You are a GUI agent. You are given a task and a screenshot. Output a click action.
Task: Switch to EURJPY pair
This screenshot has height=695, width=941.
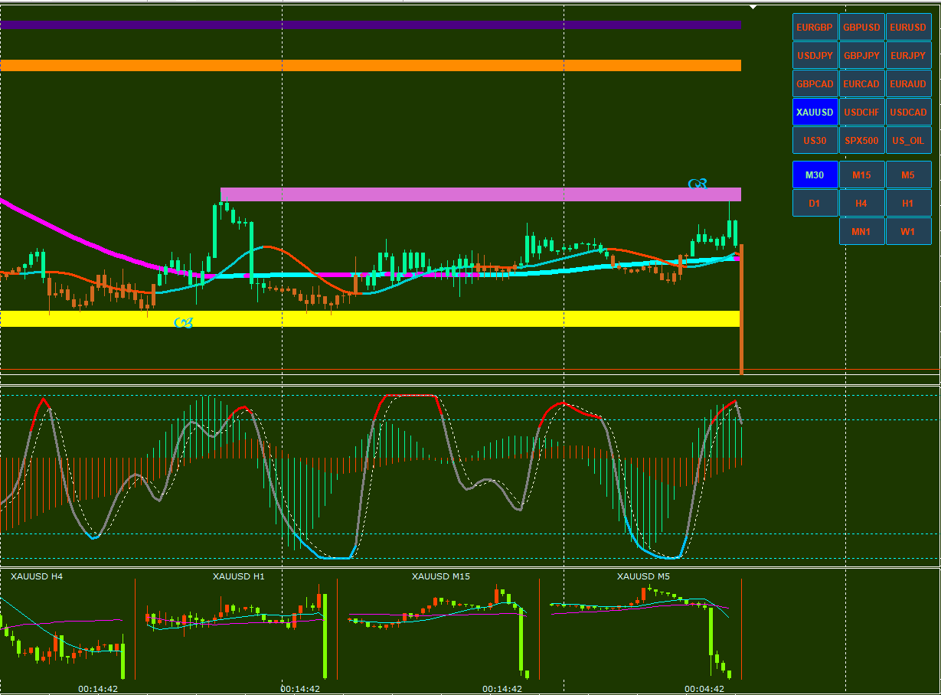pos(908,55)
